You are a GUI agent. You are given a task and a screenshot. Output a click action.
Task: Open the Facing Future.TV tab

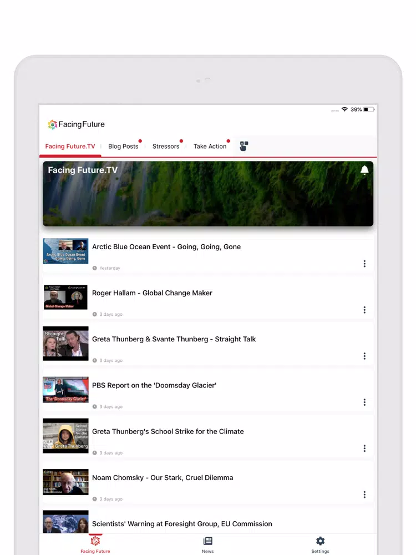point(70,146)
